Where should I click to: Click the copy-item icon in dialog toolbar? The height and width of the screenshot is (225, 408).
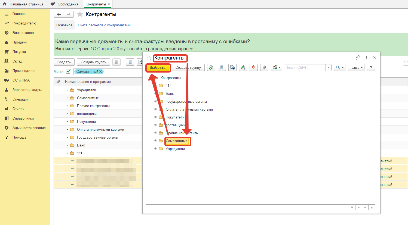coord(211,68)
